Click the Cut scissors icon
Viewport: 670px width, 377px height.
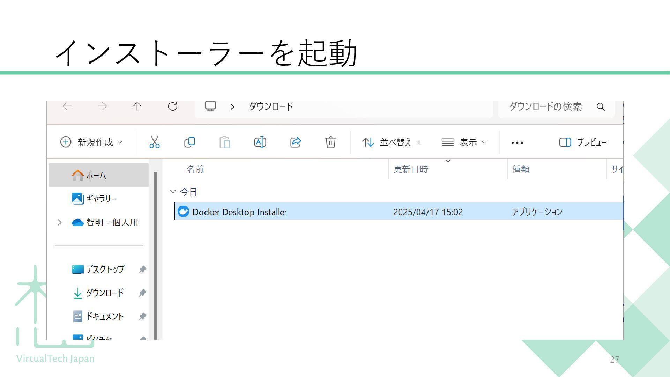click(154, 142)
